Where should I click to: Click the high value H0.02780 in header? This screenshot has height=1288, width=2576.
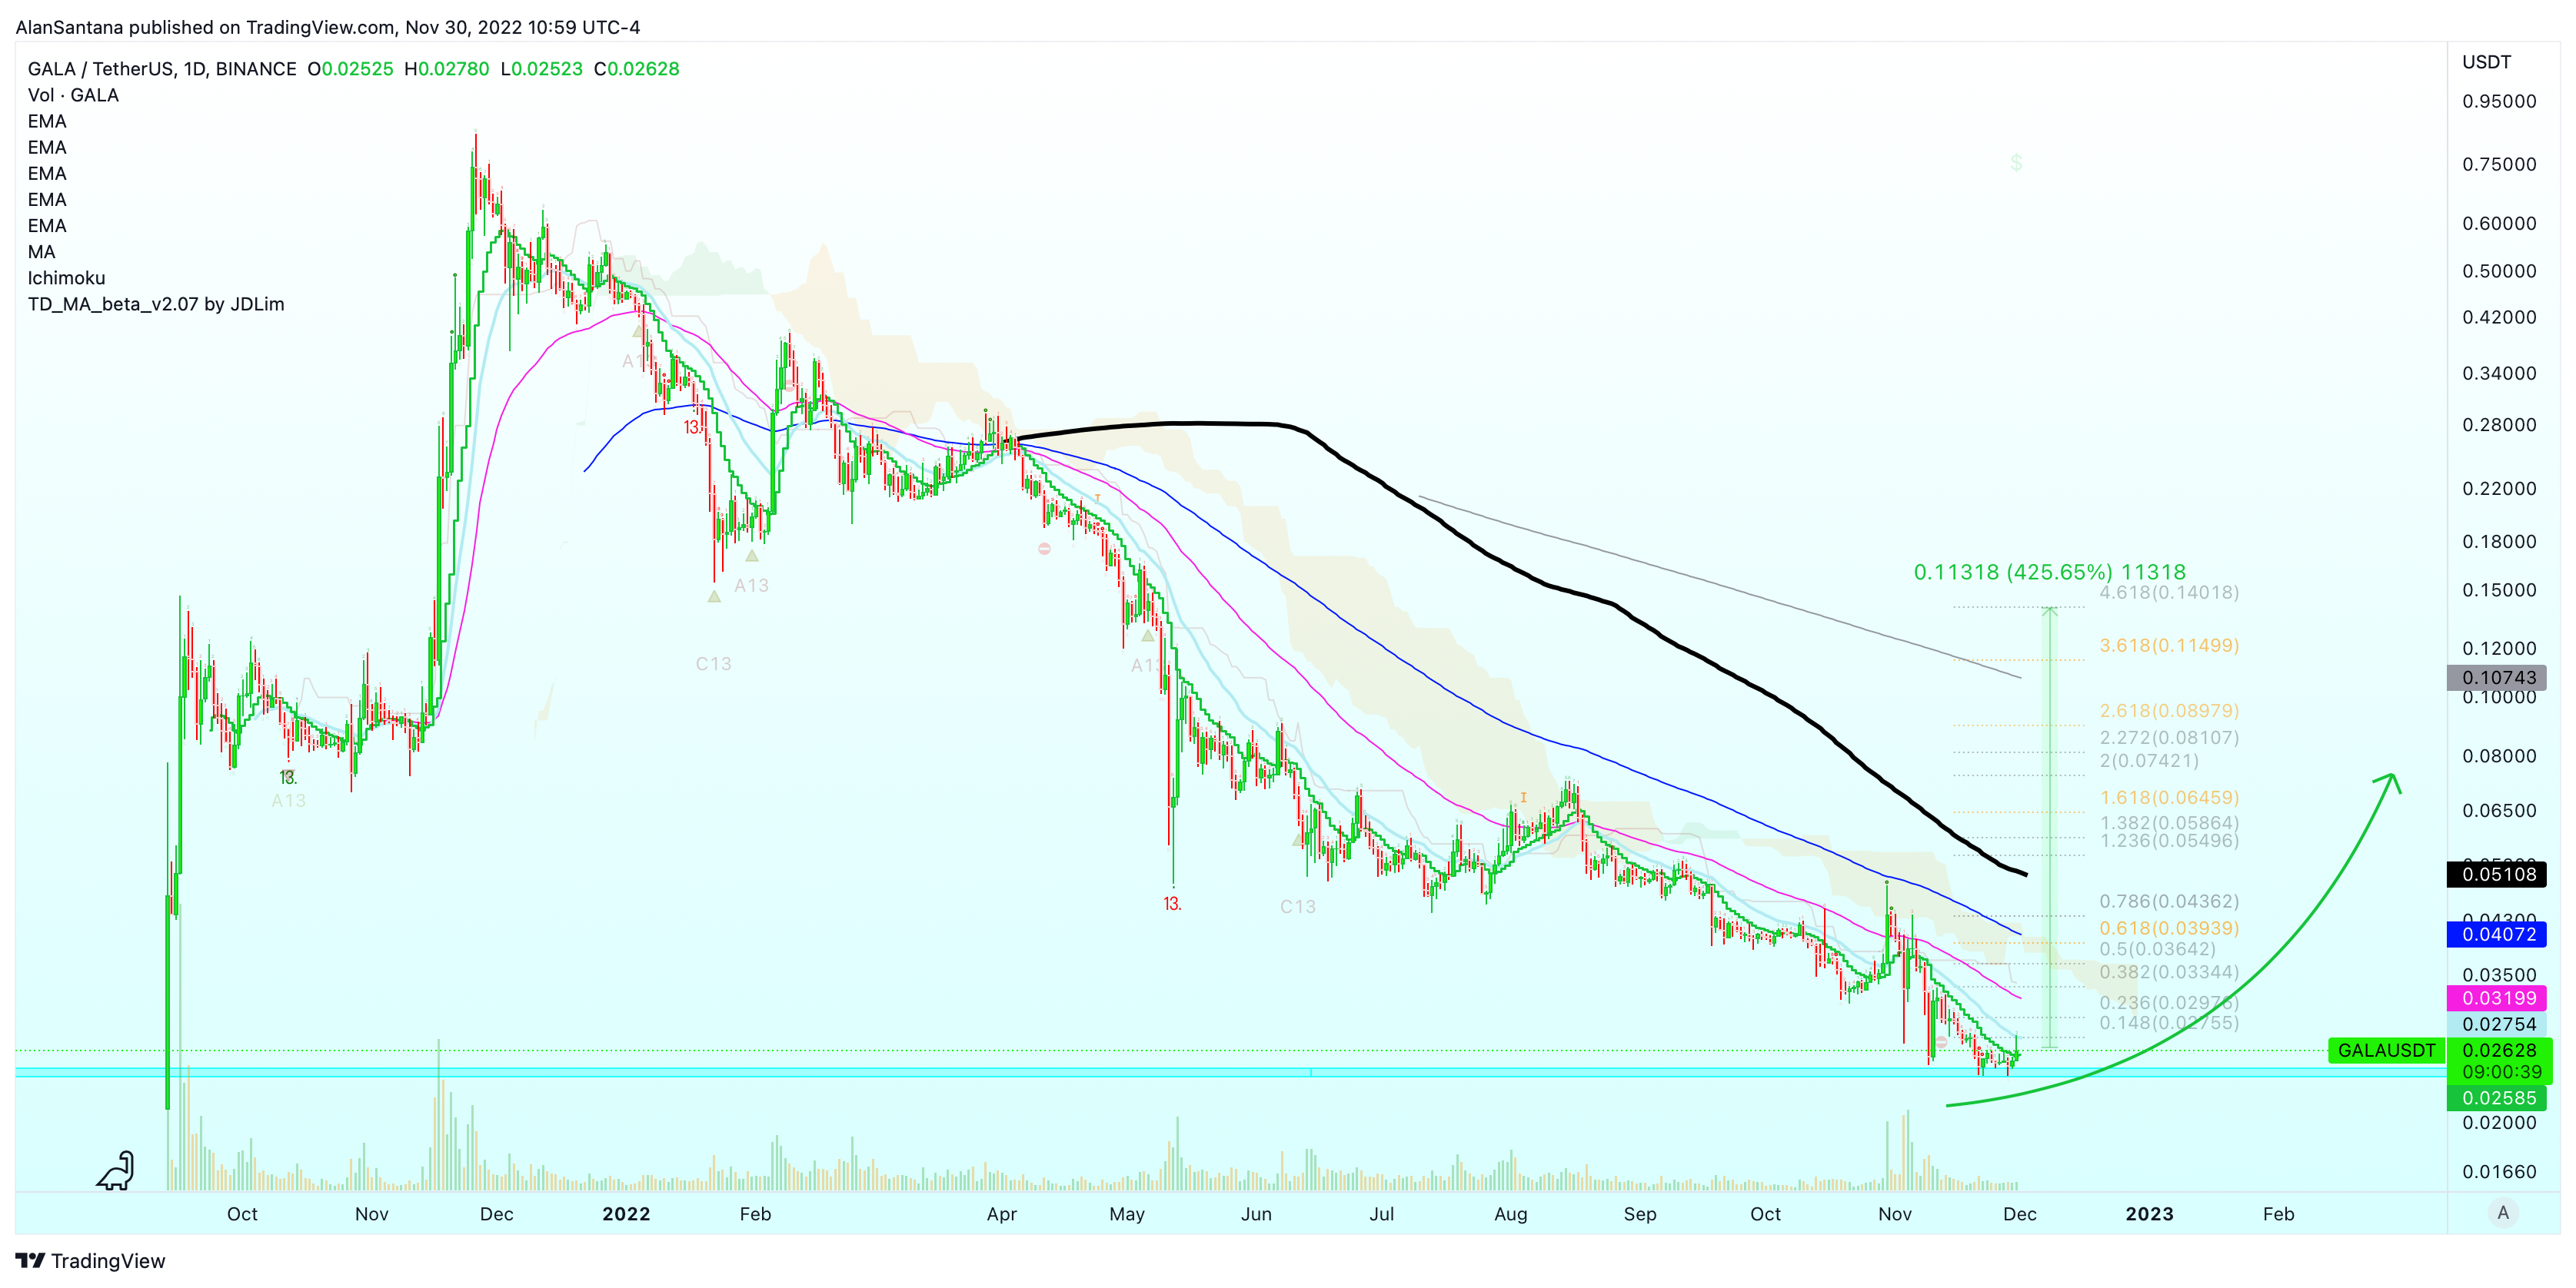tap(446, 69)
